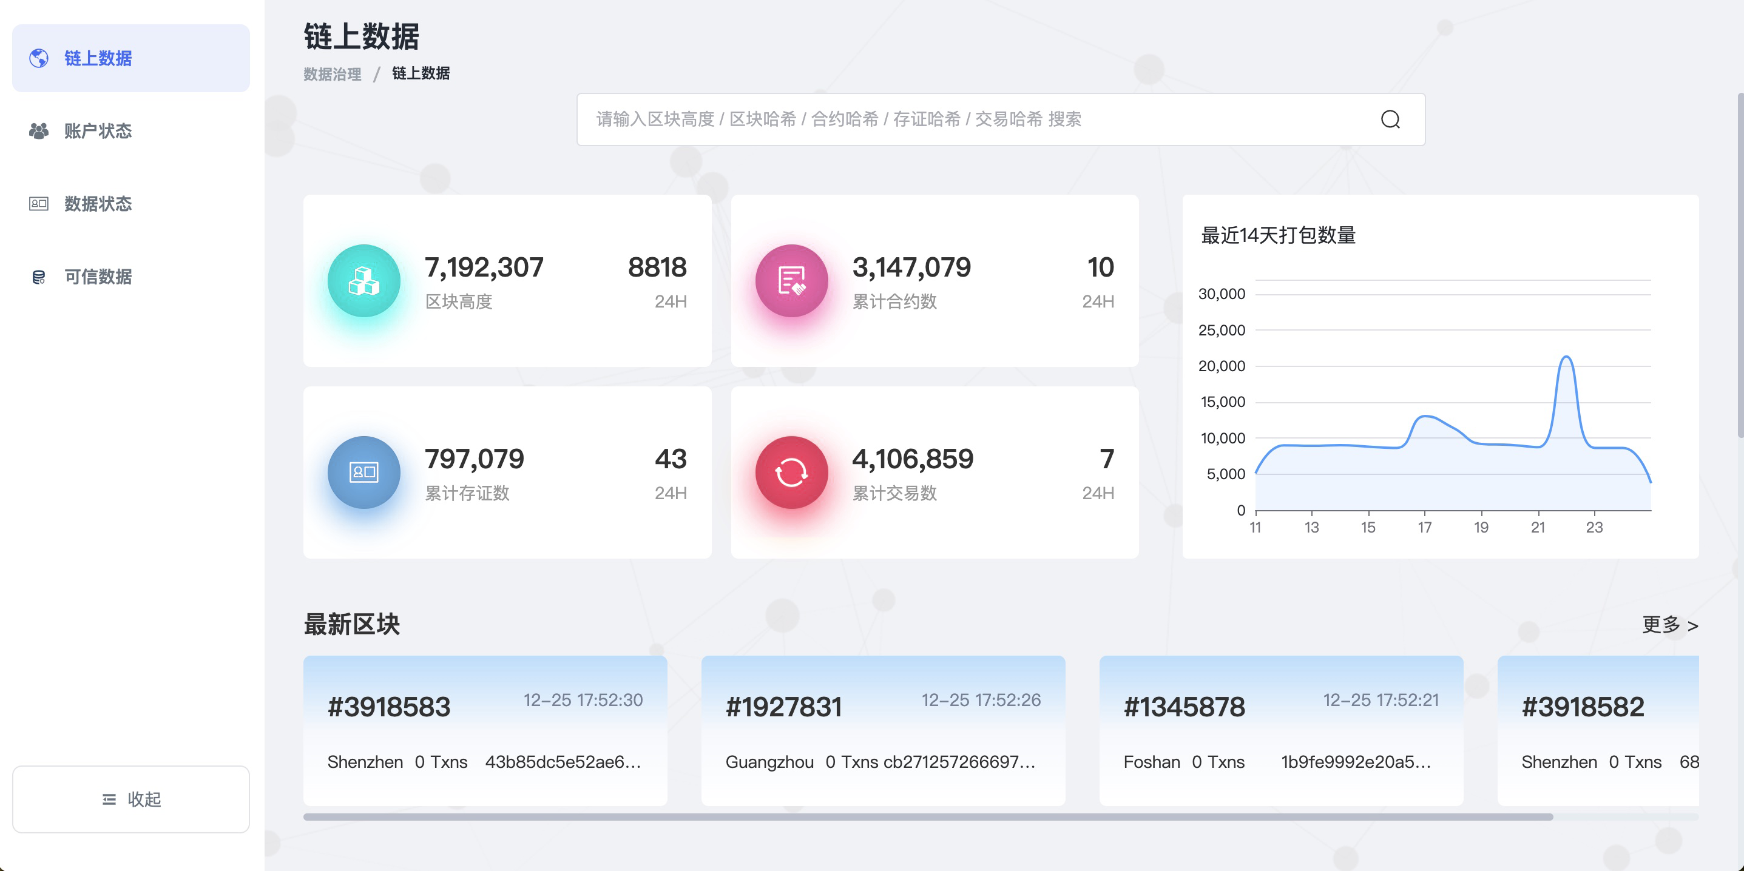Focus the block hash search field
The height and width of the screenshot is (871, 1744).
pyautogui.click(x=948, y=119)
